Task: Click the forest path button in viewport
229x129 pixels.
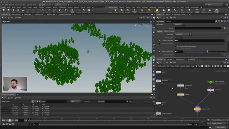Action: (18, 18)
